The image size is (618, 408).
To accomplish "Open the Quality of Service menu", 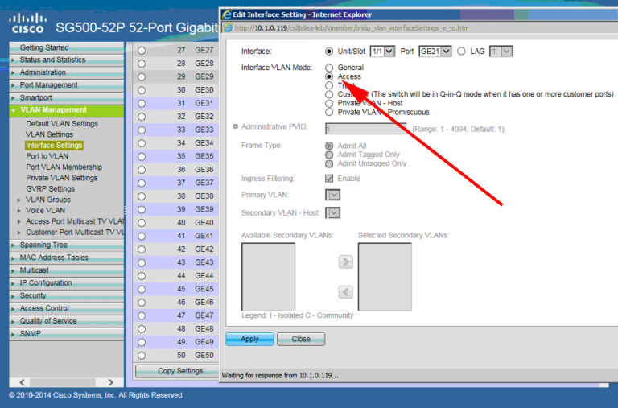I will tap(48, 321).
